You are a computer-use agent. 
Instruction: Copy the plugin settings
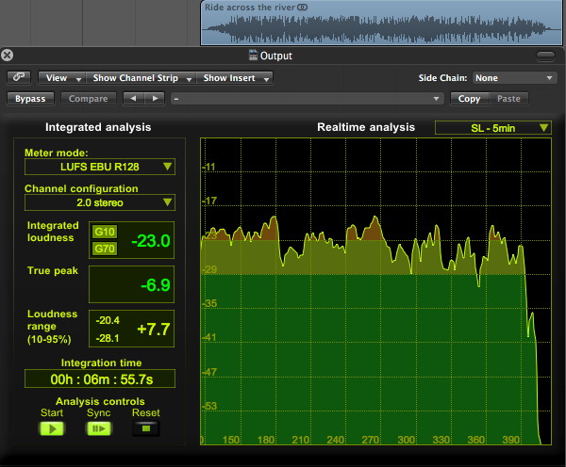pos(469,99)
